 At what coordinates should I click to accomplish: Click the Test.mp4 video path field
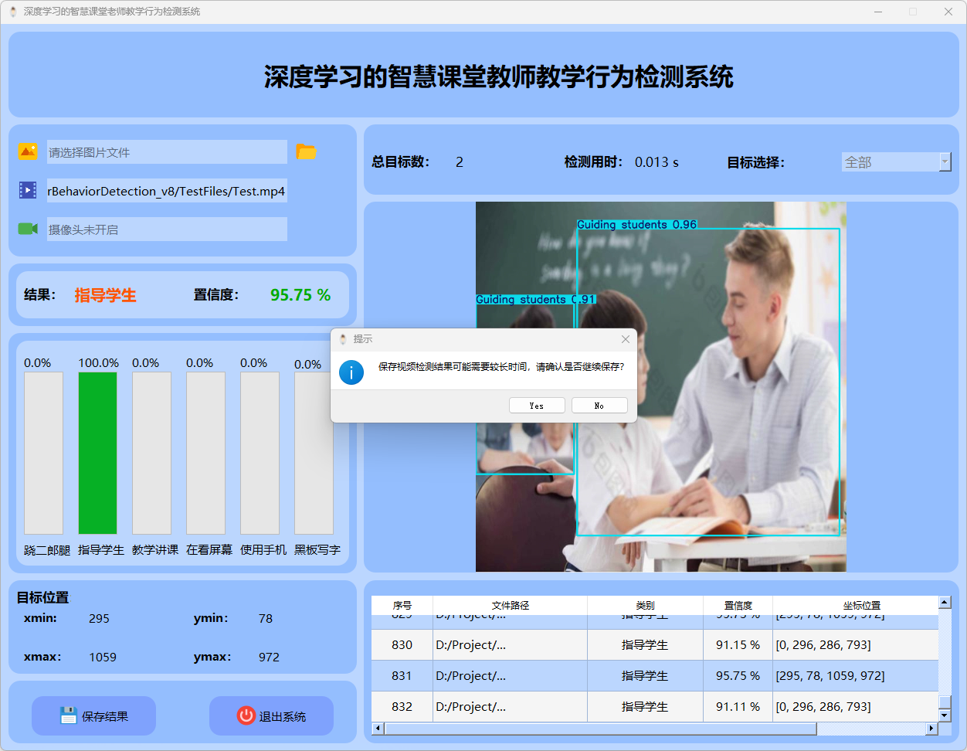point(167,191)
